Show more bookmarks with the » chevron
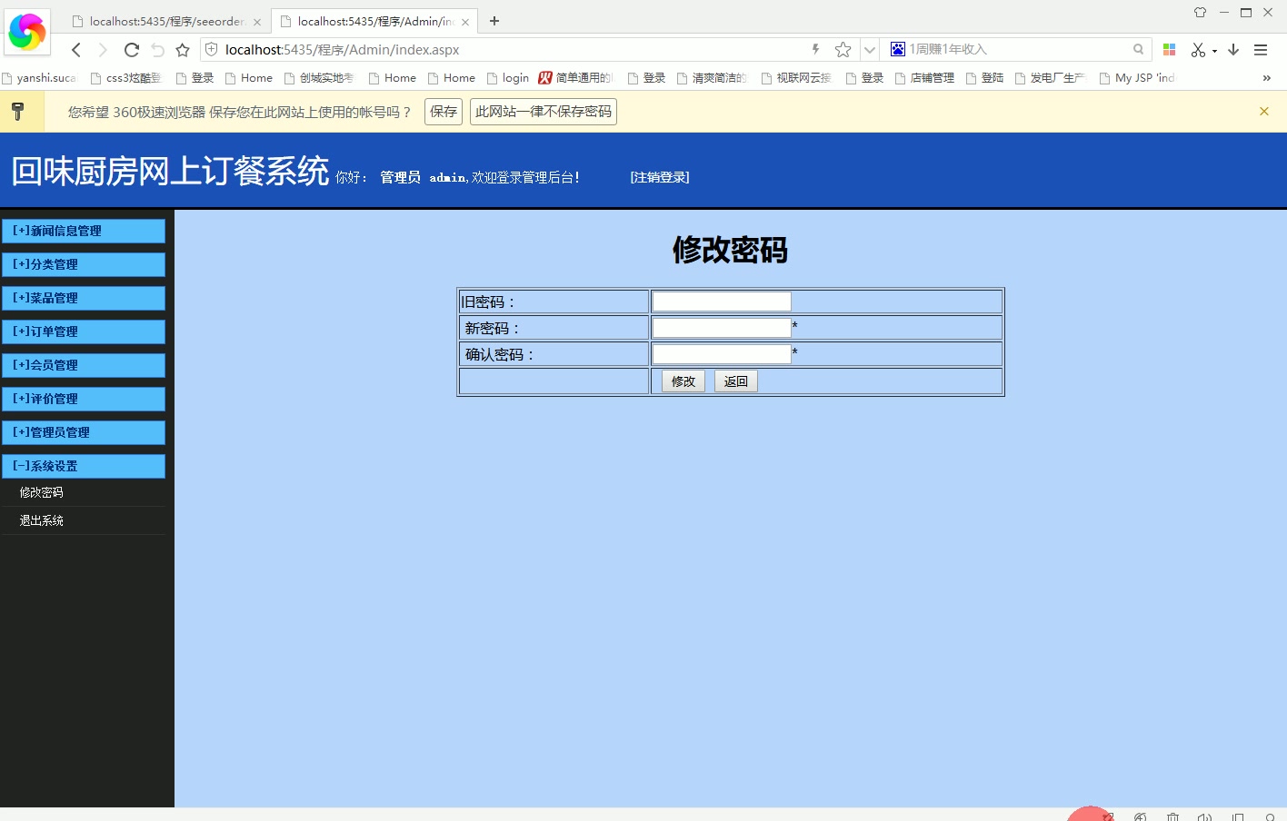The width and height of the screenshot is (1287, 821). click(1266, 78)
